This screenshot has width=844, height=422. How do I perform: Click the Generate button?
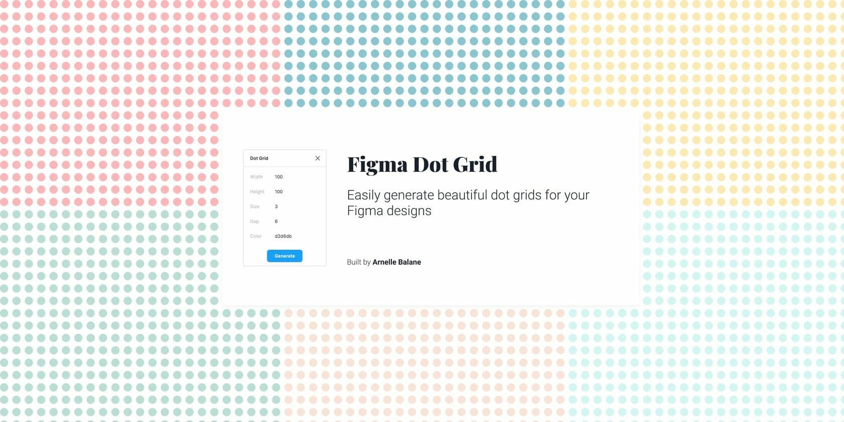click(284, 256)
